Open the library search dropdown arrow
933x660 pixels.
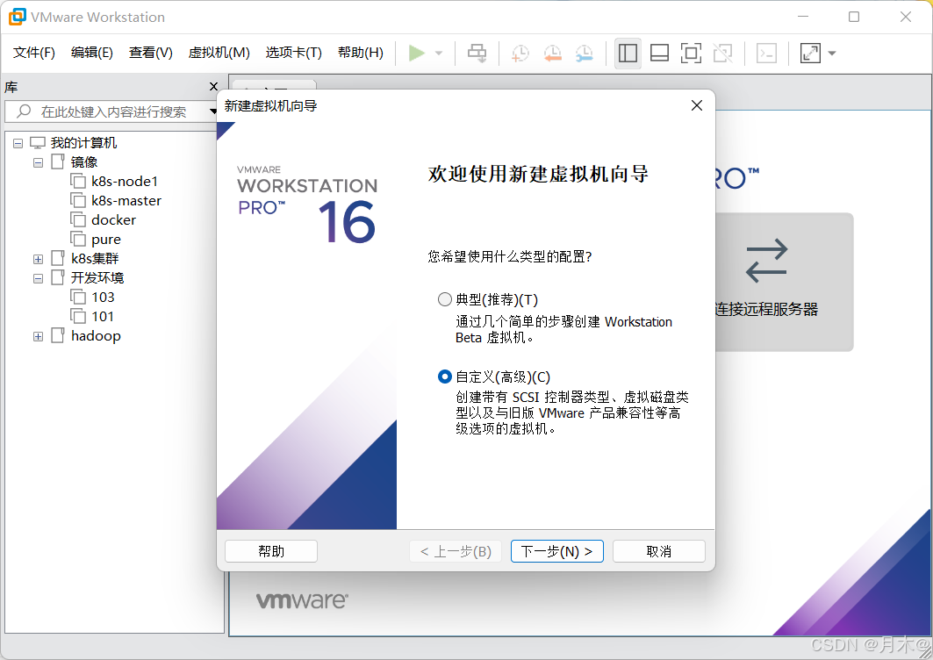pos(213,111)
